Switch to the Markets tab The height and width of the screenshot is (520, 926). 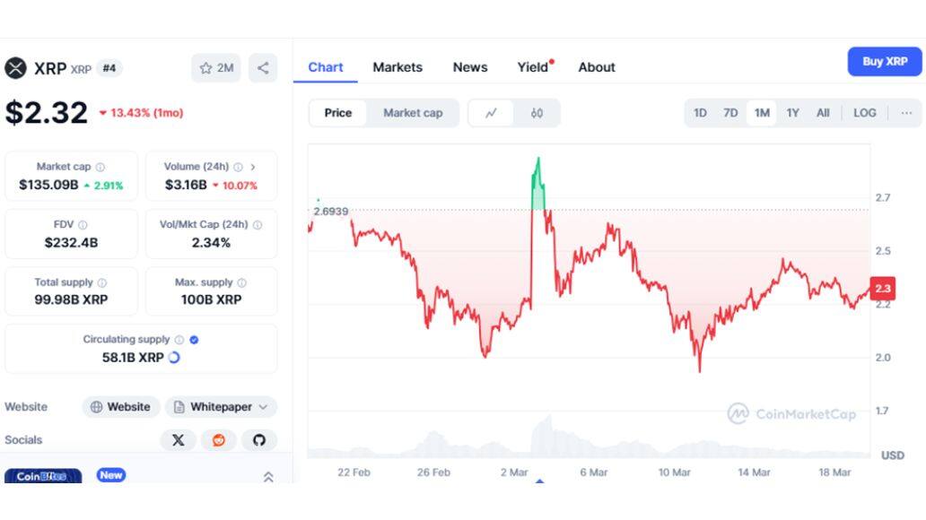pyautogui.click(x=398, y=67)
